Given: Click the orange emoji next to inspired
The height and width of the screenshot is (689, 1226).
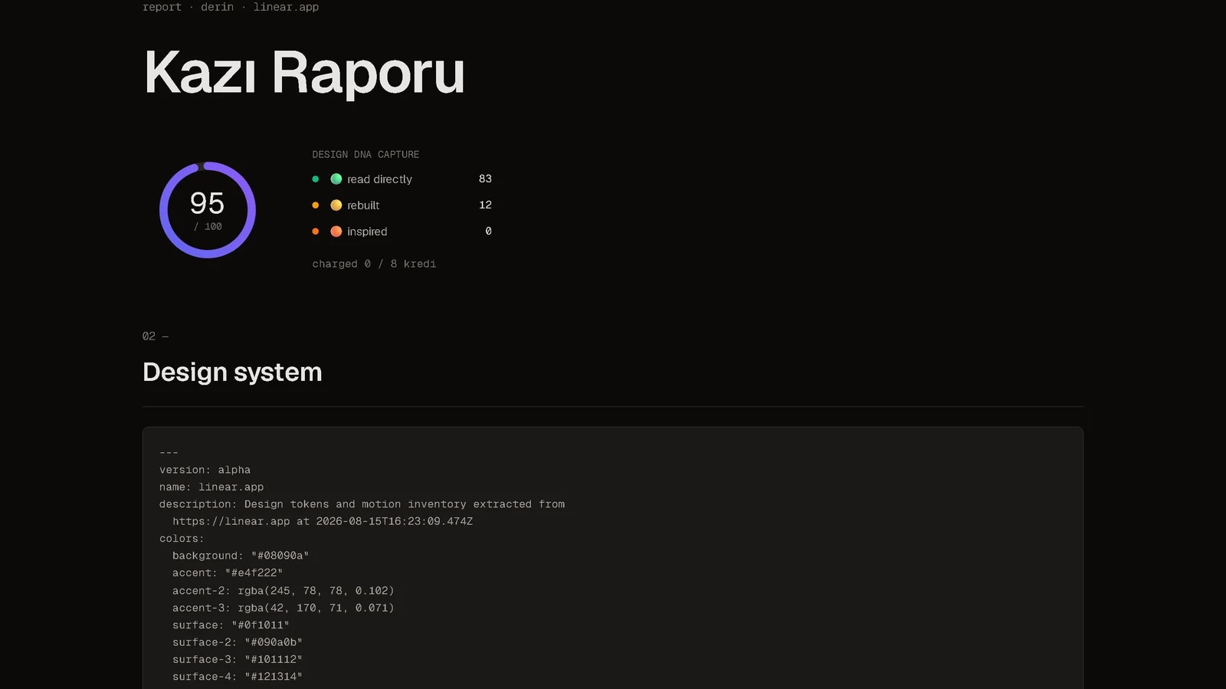Looking at the screenshot, I should 336,231.
